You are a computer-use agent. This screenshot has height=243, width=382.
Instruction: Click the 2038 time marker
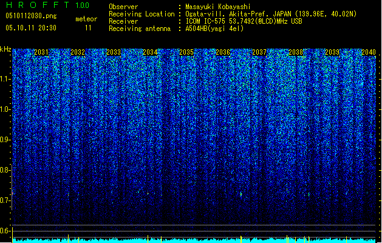click(296, 52)
